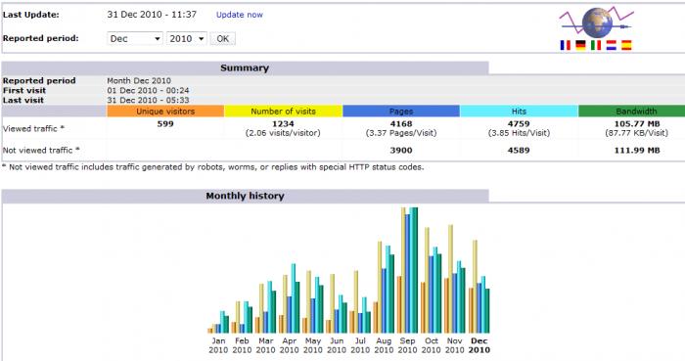Click the French flag language icon
This screenshot has width=685, height=361.
tap(565, 45)
